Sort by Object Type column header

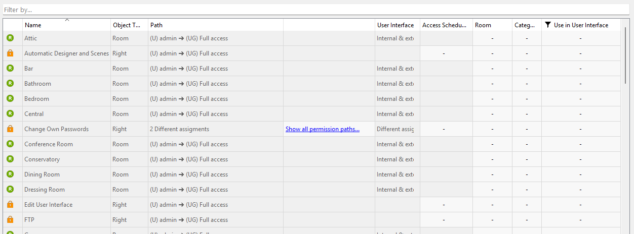pos(129,25)
